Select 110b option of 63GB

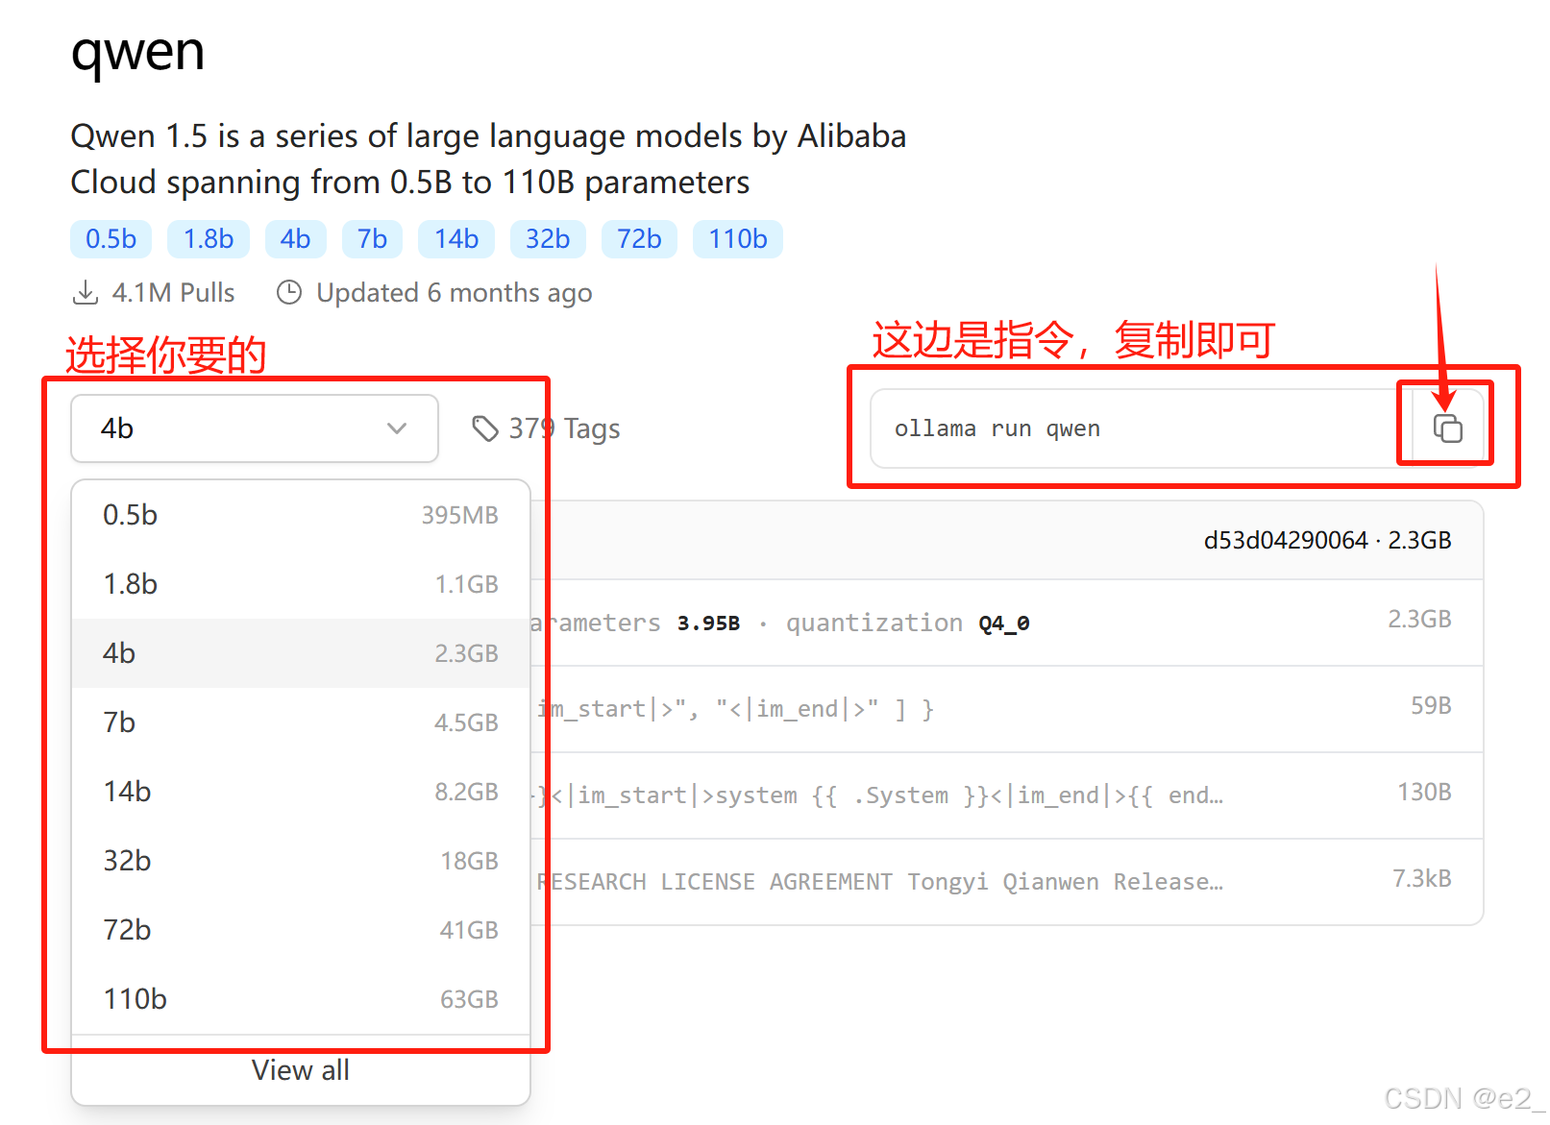coord(301,999)
